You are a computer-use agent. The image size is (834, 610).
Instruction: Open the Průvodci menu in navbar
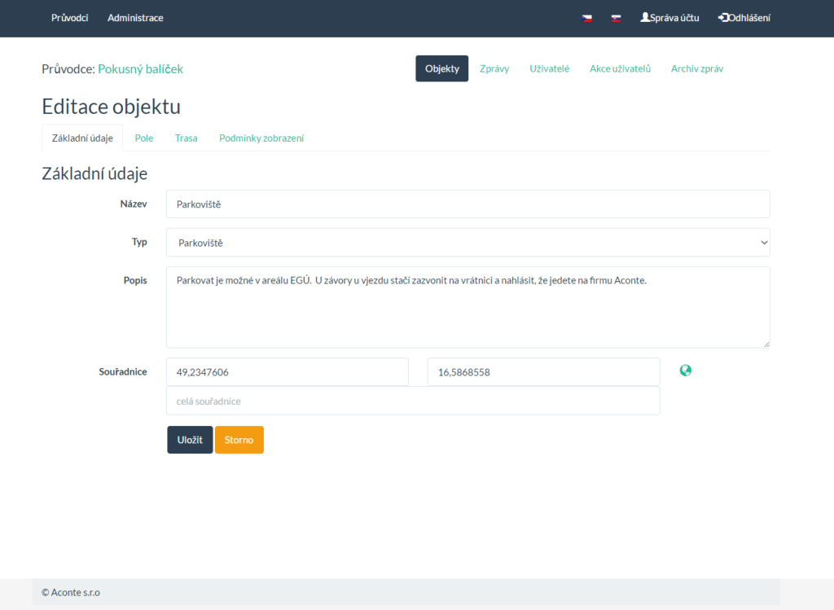[x=69, y=18]
